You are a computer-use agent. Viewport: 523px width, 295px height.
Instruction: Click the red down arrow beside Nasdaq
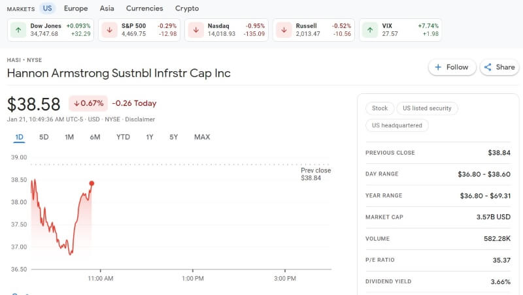pyautogui.click(x=195, y=30)
